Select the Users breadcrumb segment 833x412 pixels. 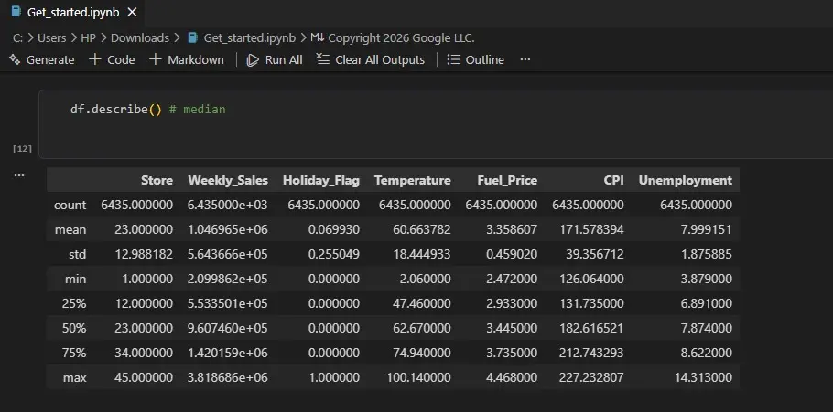click(x=51, y=38)
